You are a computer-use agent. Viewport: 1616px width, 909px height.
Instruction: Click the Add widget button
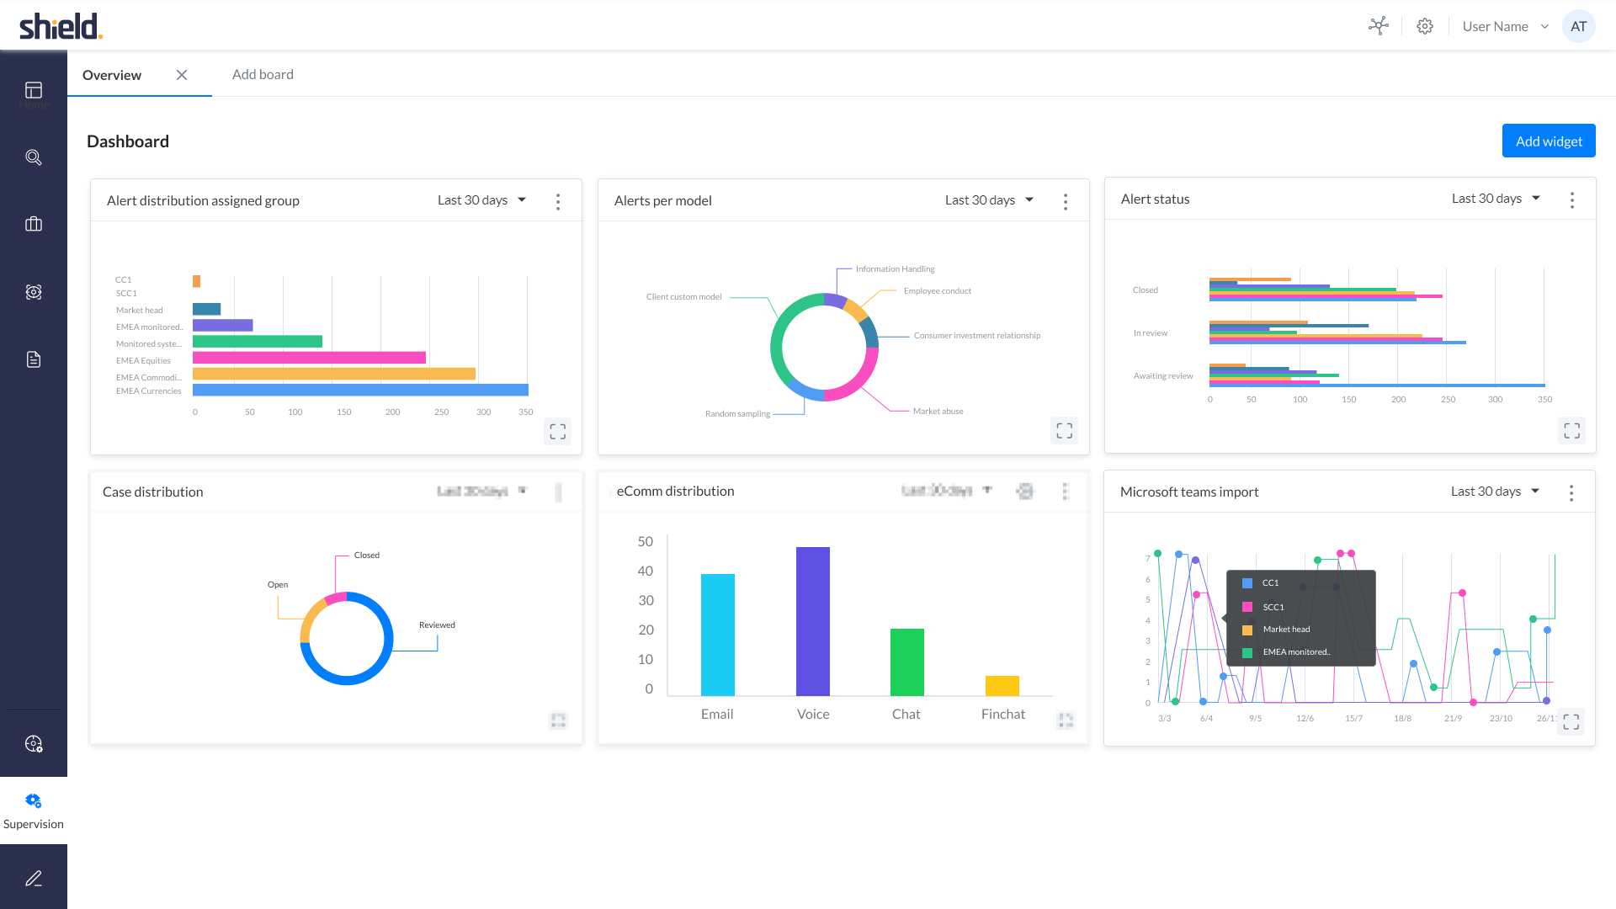pos(1549,141)
